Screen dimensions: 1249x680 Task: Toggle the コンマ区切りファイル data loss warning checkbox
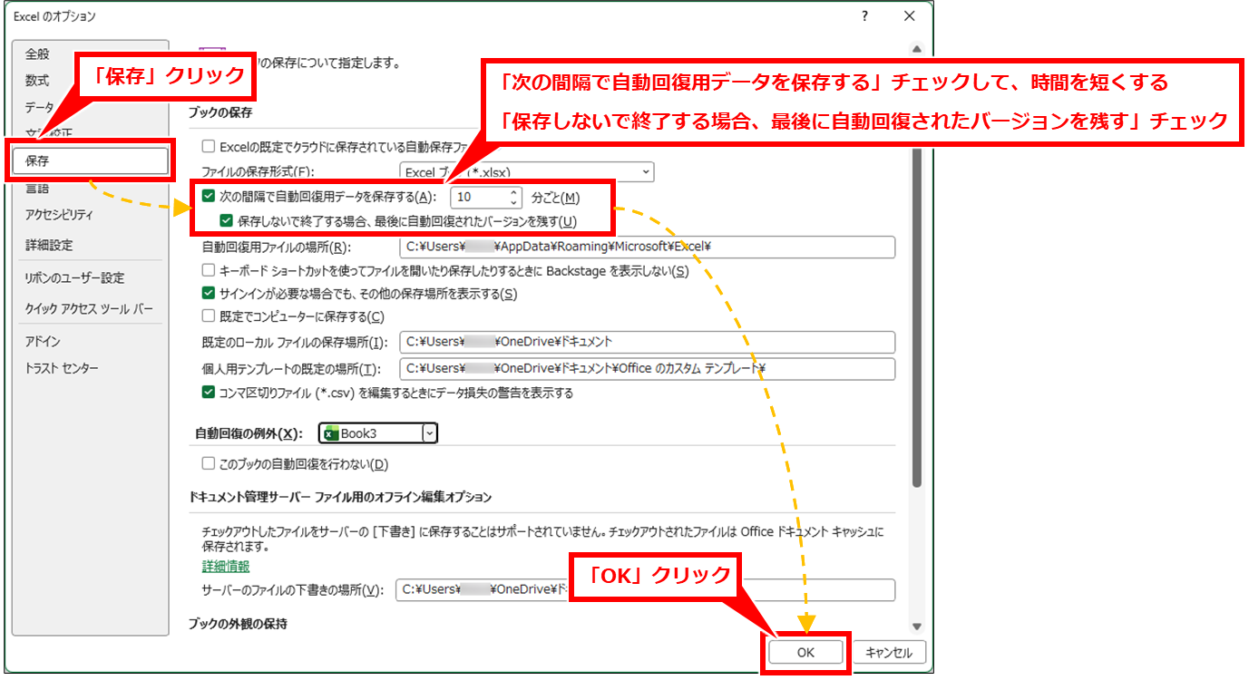click(209, 393)
